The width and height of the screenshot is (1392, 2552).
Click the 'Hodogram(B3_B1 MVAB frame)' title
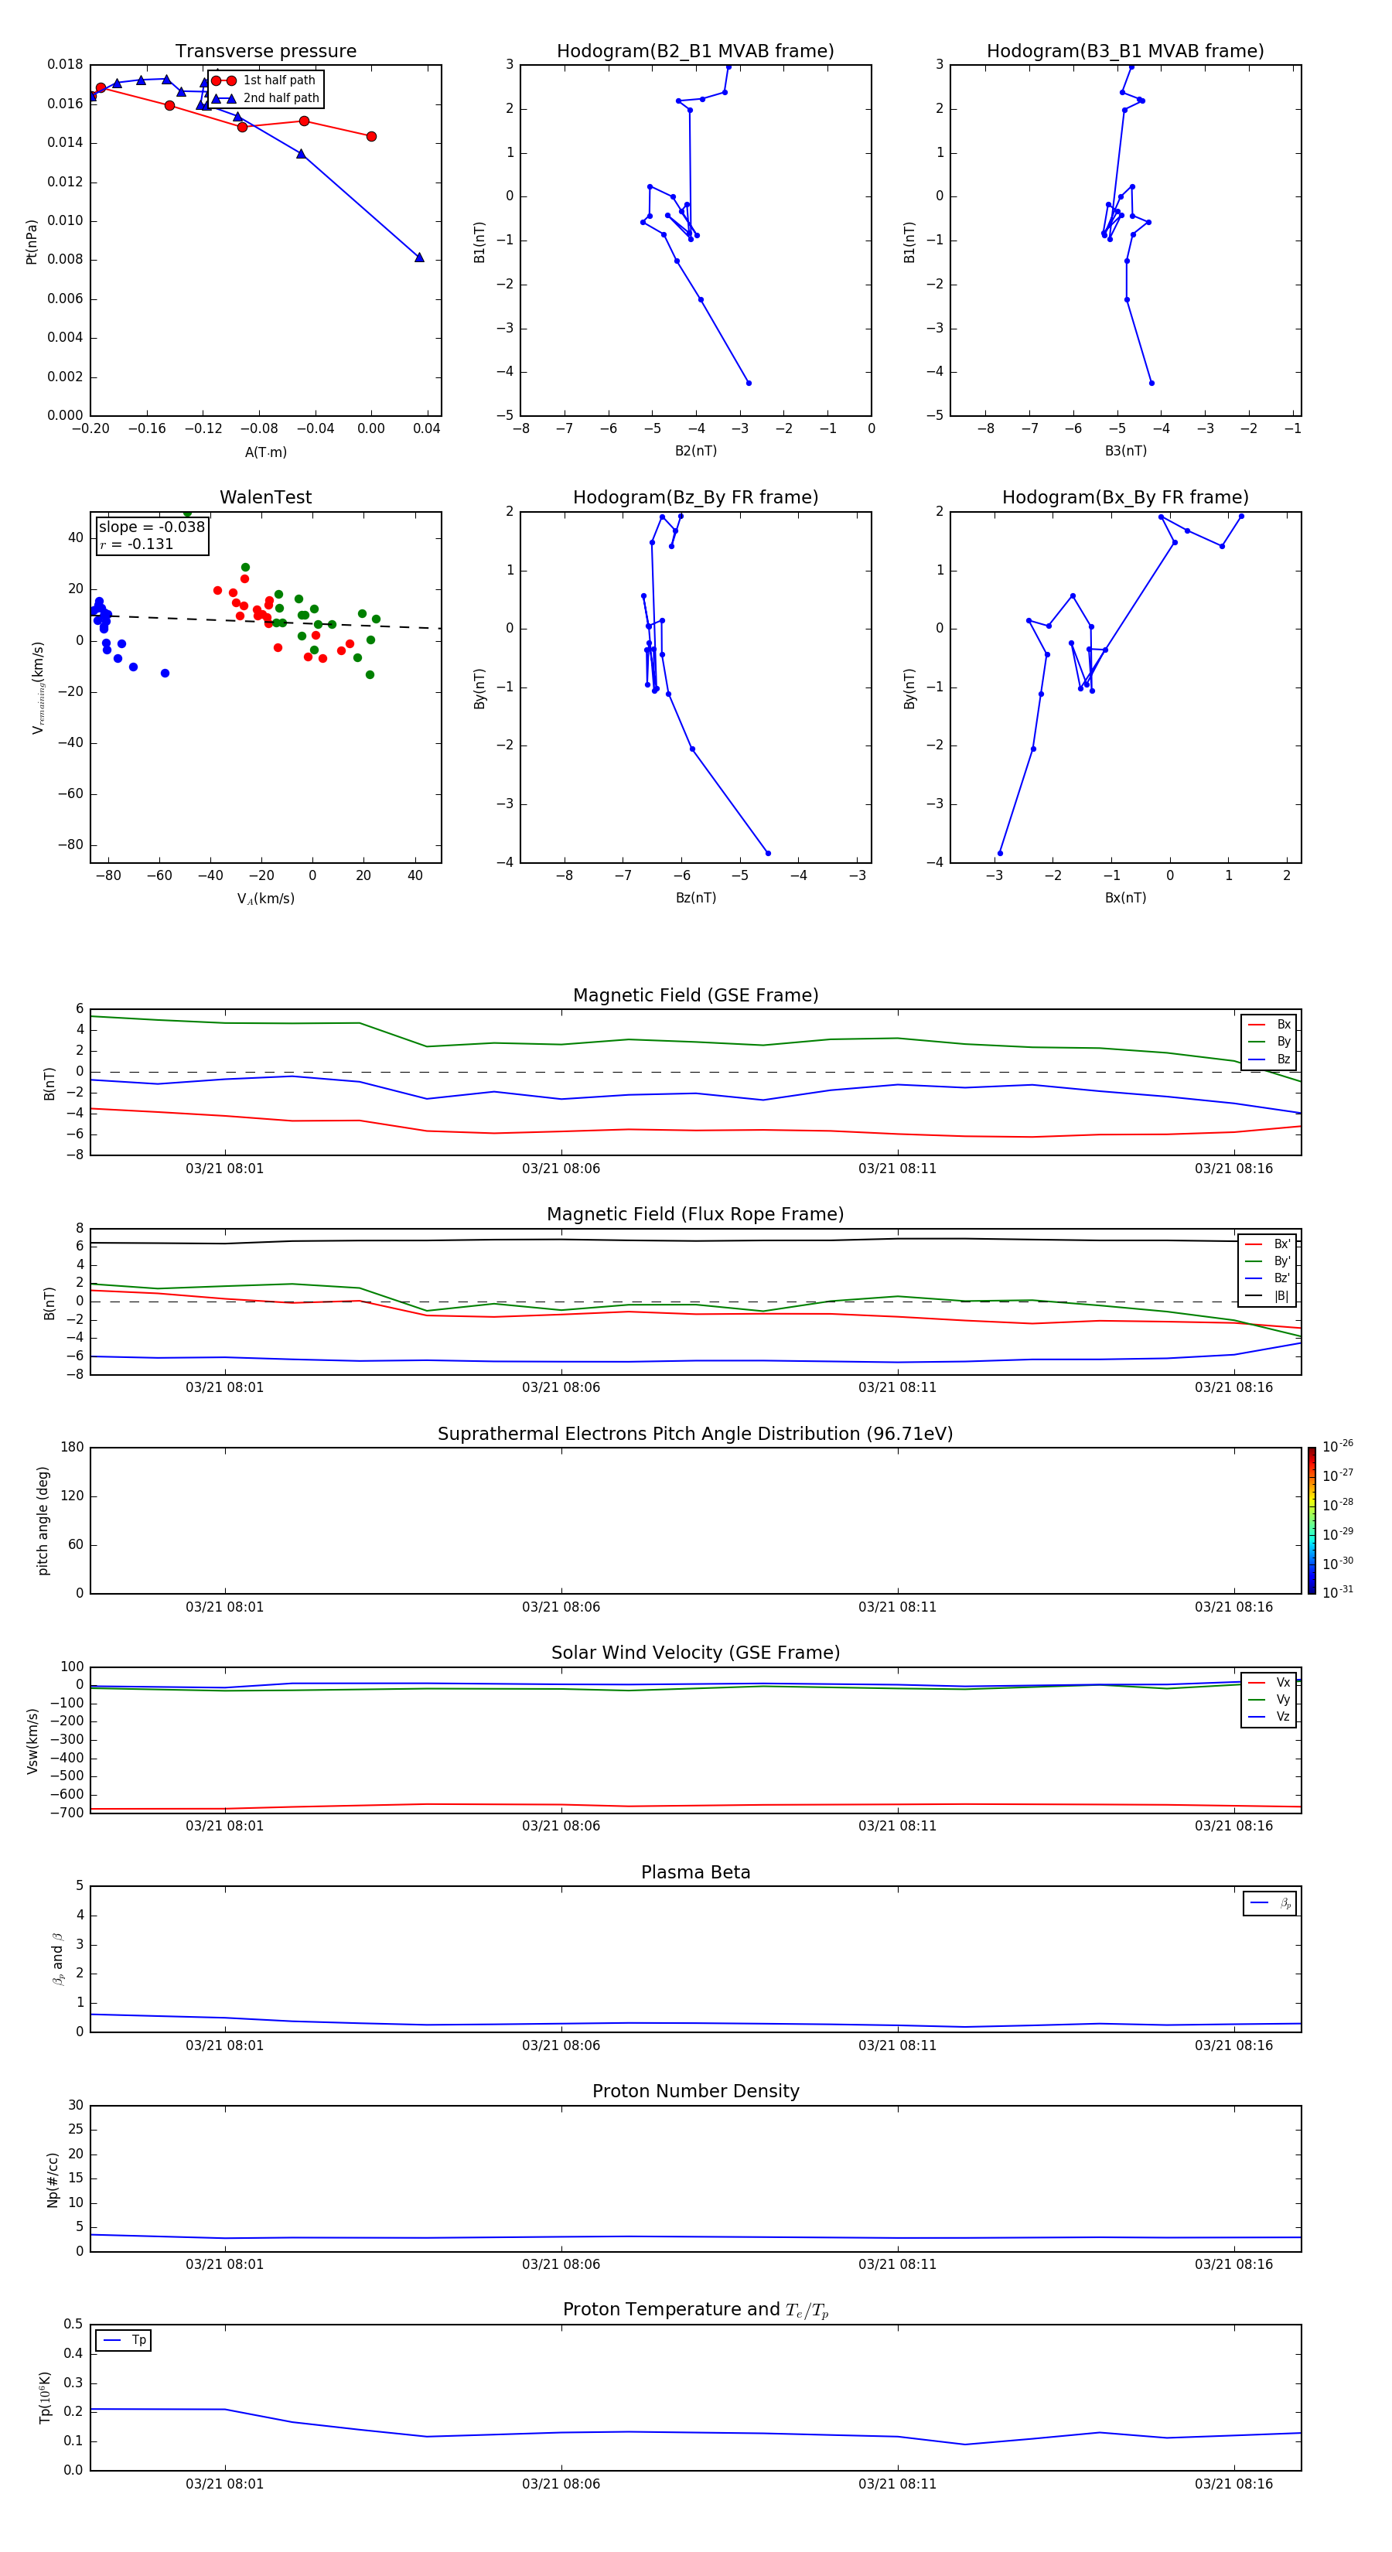1125,52
